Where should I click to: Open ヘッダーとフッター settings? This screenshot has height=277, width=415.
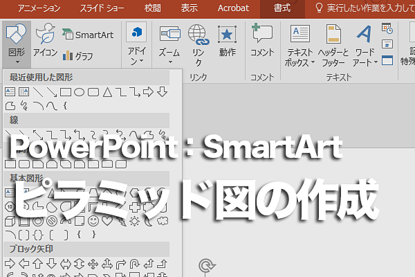tap(333, 46)
